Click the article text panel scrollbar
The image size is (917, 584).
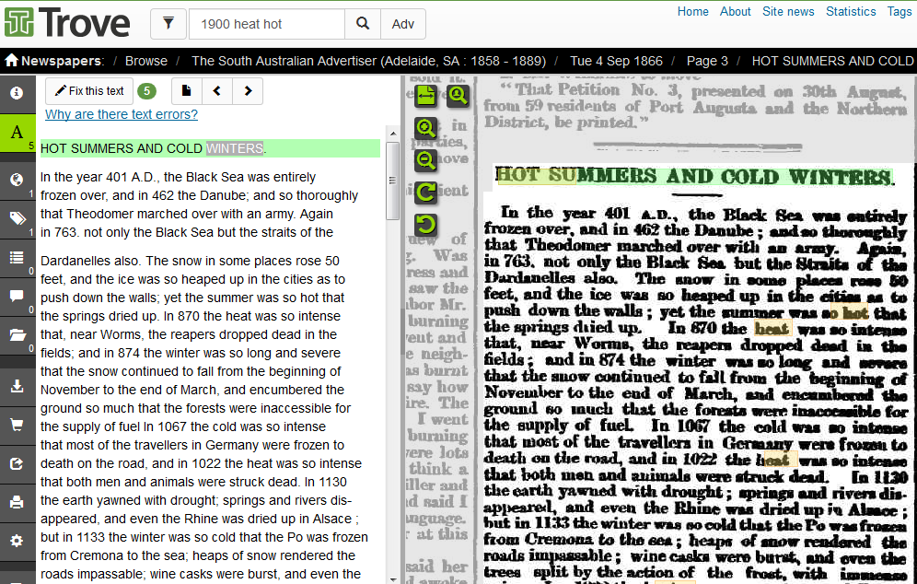click(x=391, y=184)
